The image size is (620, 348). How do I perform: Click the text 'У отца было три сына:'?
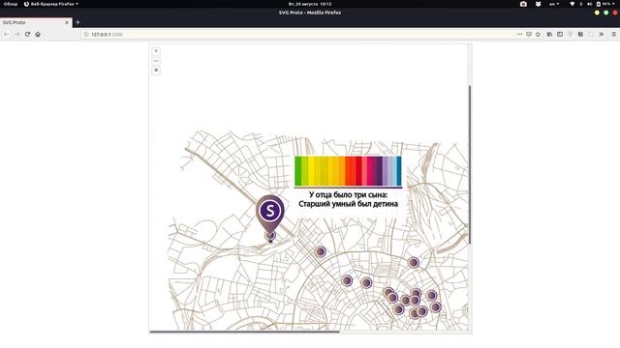[349, 195]
